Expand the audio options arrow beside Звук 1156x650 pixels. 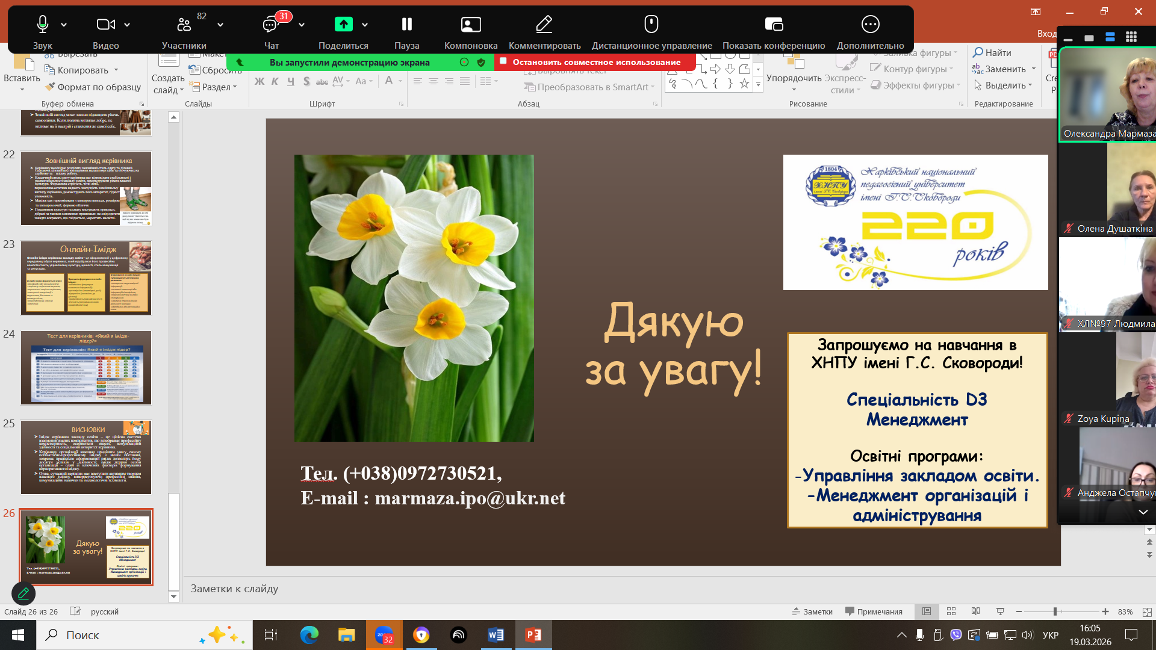(x=64, y=25)
